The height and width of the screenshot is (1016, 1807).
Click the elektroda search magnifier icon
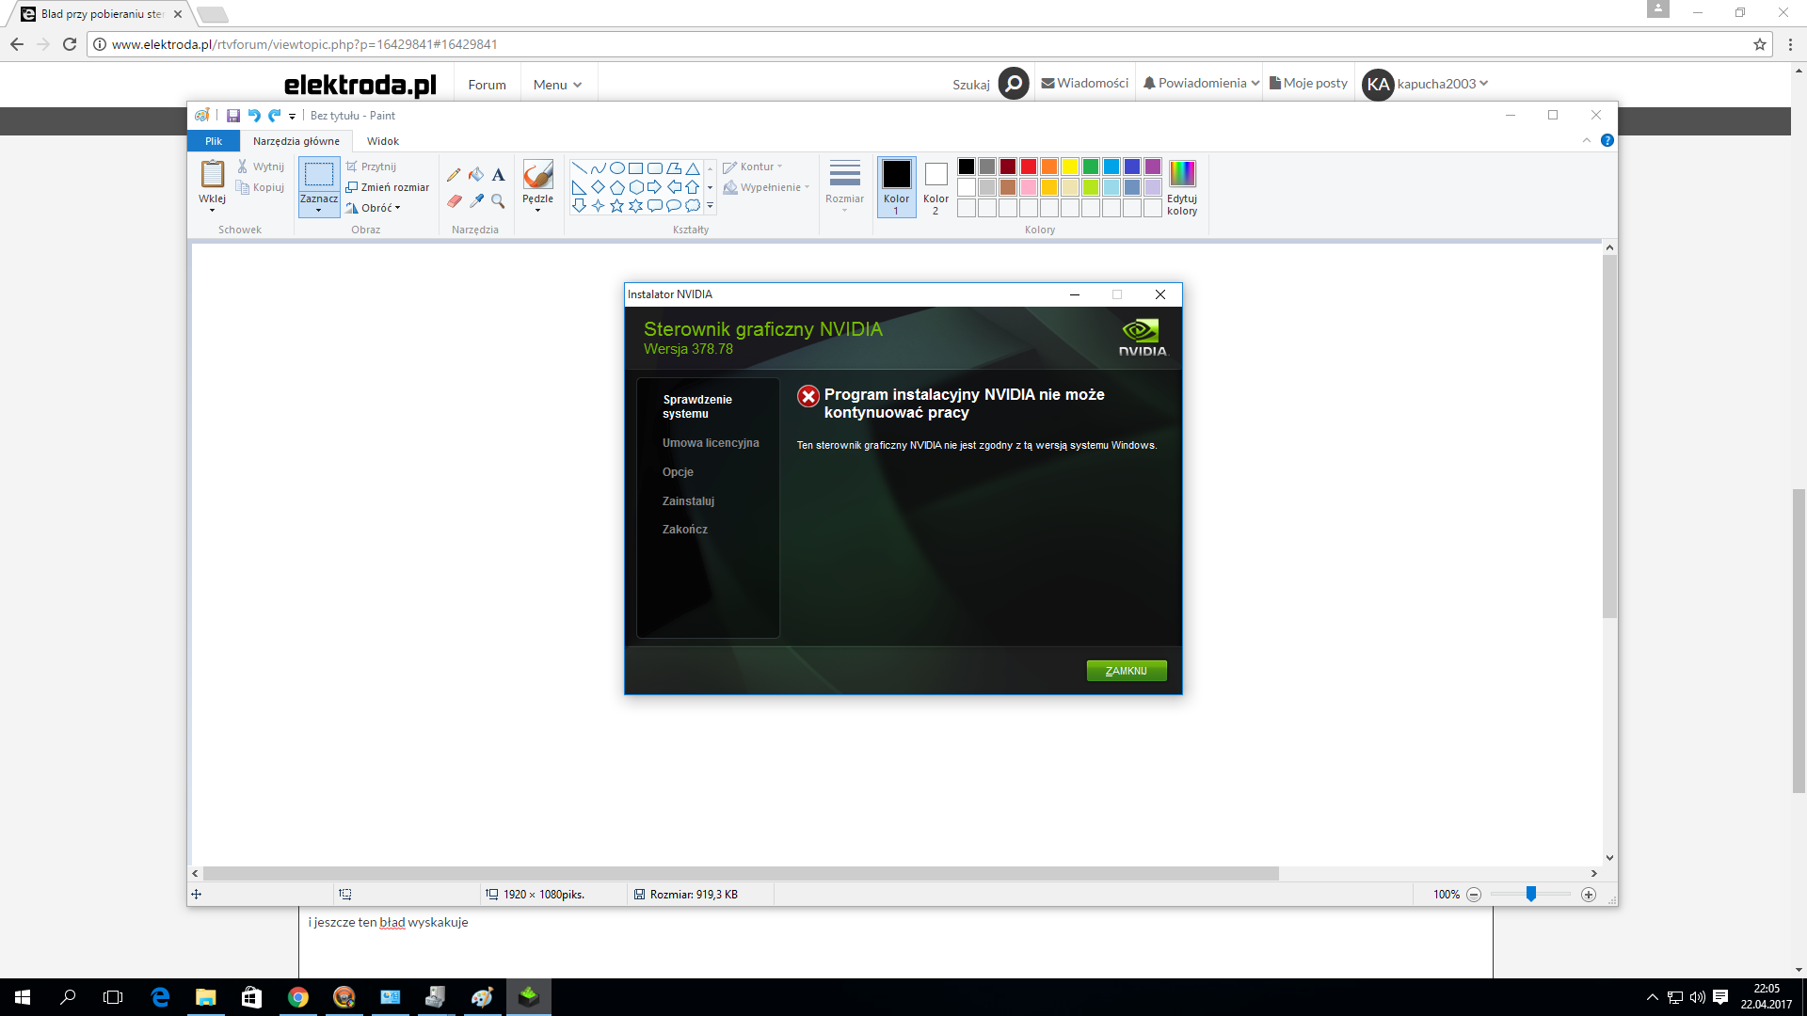1014,84
